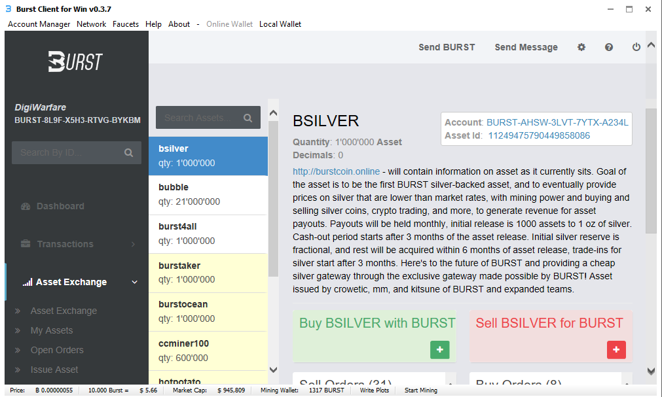Open Transactions in sidebar
The image size is (662, 397).
(65, 244)
